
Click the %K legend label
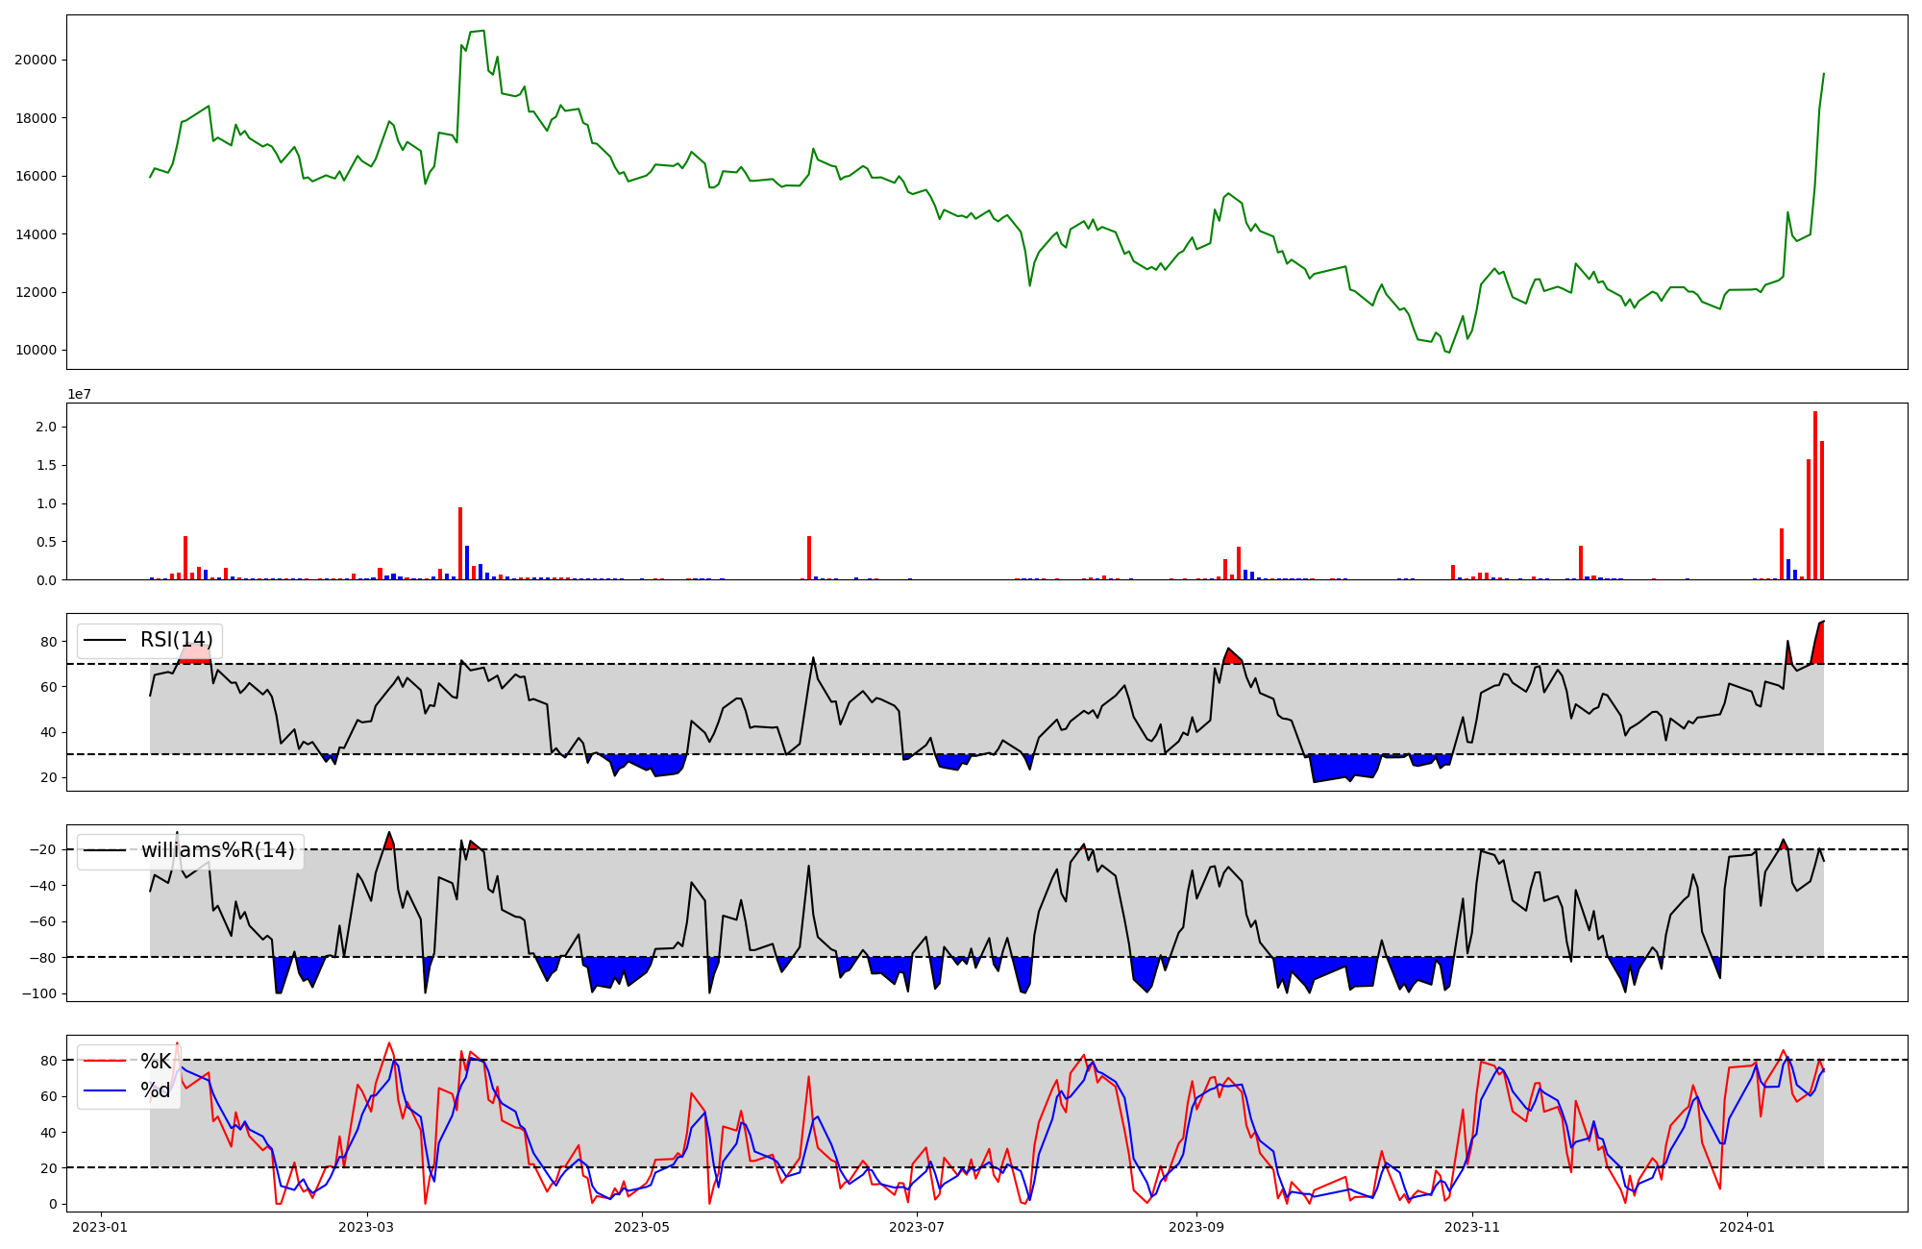(156, 1062)
